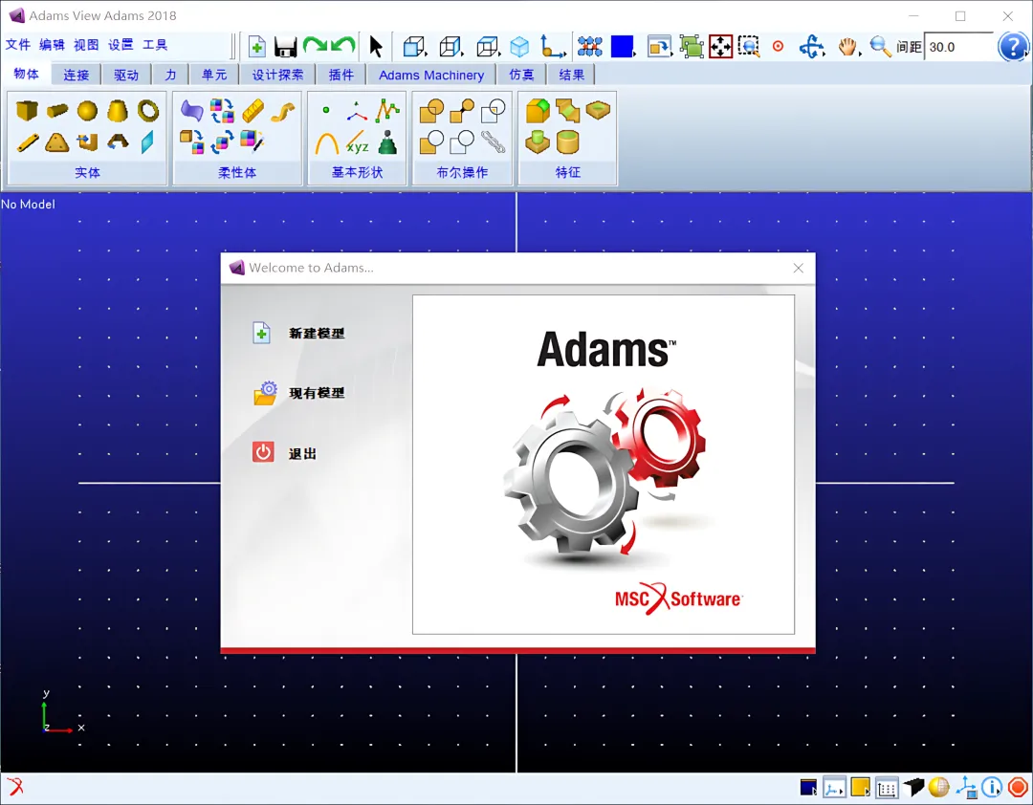Click the 单元 ribbon tab
Image resolution: width=1033 pixels, height=805 pixels.
214,76
